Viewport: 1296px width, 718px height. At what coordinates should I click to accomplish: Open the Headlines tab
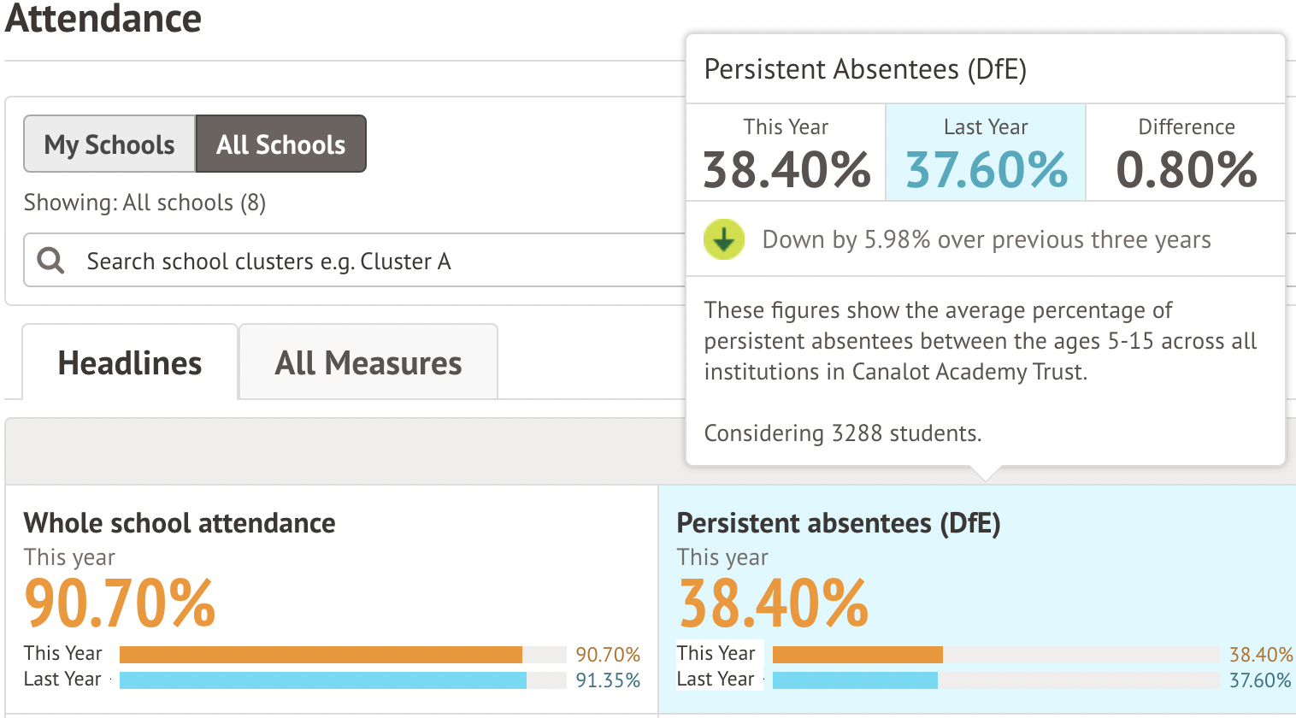point(130,363)
